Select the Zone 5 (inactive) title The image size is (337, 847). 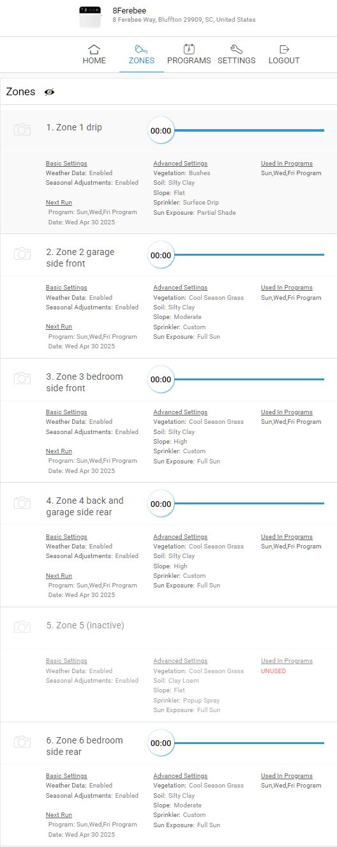tap(85, 625)
